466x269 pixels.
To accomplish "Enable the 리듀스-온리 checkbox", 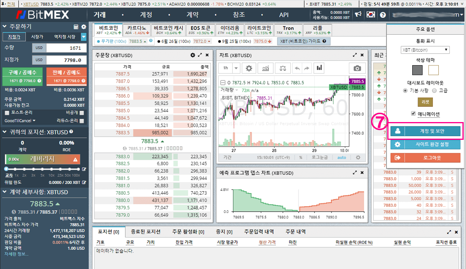I will point(82,121).
